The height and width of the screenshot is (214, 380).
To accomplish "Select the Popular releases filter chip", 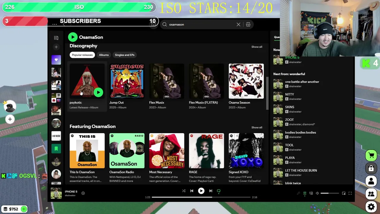I will (82, 55).
